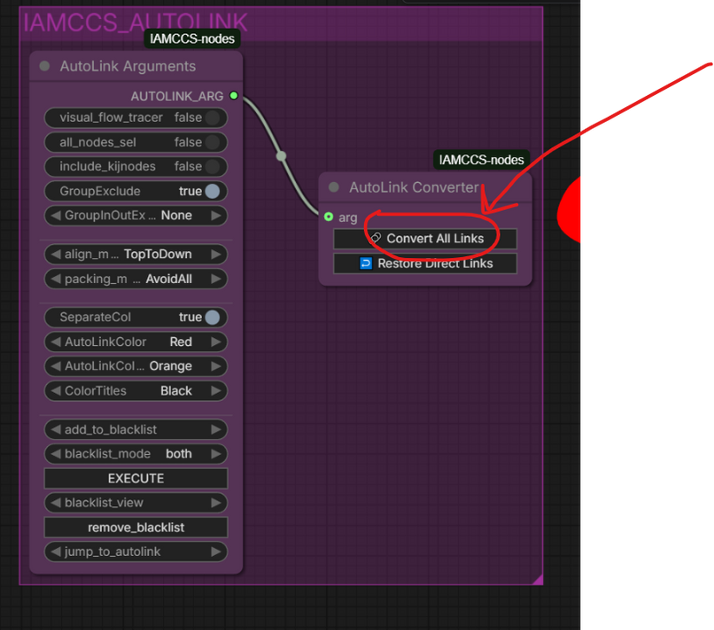
Task: Toggle visual_flow_tracer on
Action: click(x=212, y=118)
